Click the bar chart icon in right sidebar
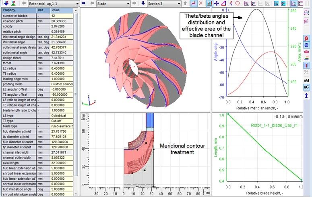The image size is (312, 197). [306, 65]
